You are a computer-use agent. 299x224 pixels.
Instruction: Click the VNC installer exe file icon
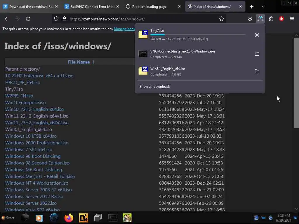coord(143,54)
